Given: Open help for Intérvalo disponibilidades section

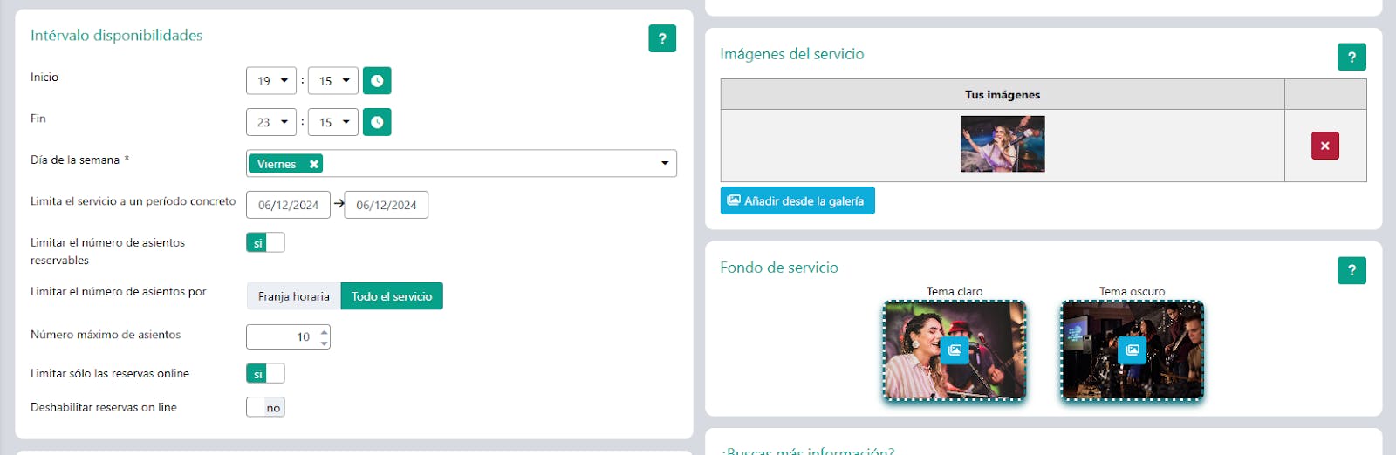Looking at the screenshot, I should pos(662,38).
